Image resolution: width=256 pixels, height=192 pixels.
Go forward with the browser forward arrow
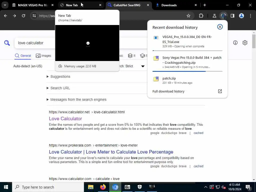pyautogui.click(x=14, y=16)
